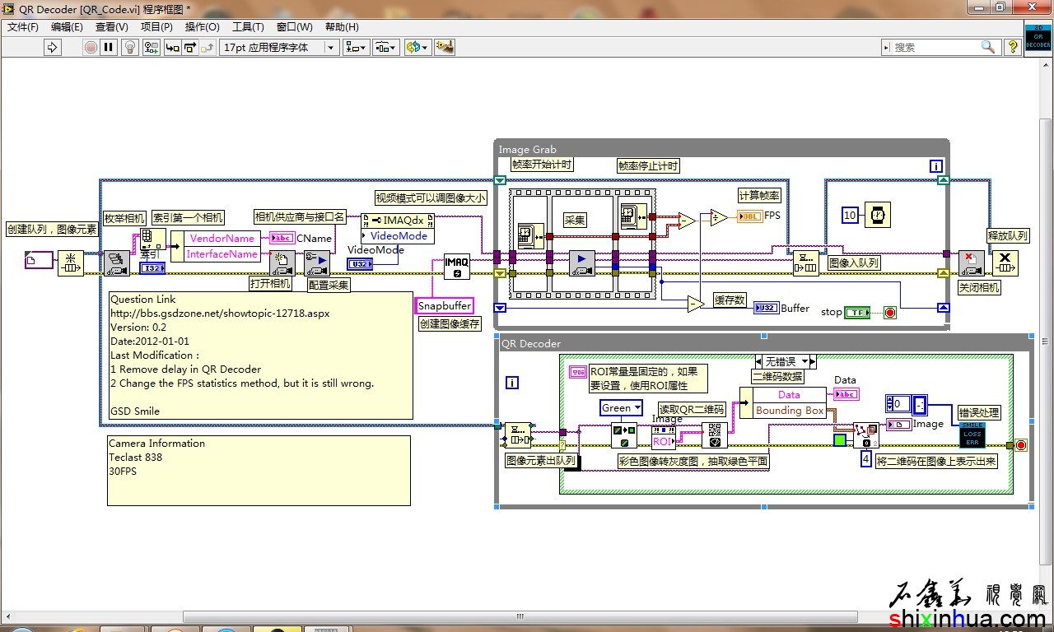Select the Wait timer watch icon
Image resolution: width=1054 pixels, height=632 pixels.
[878, 216]
